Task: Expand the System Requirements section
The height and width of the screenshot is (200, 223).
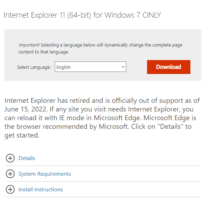Action: [44, 174]
